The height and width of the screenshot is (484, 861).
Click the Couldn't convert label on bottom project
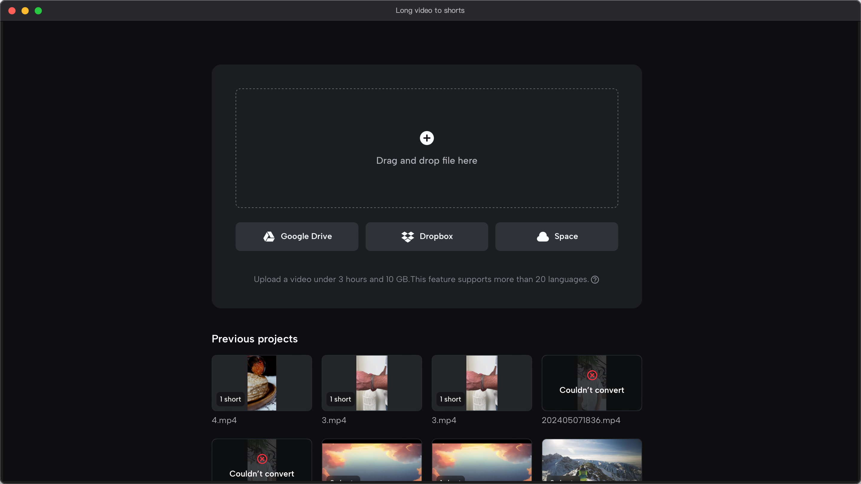pos(262,473)
